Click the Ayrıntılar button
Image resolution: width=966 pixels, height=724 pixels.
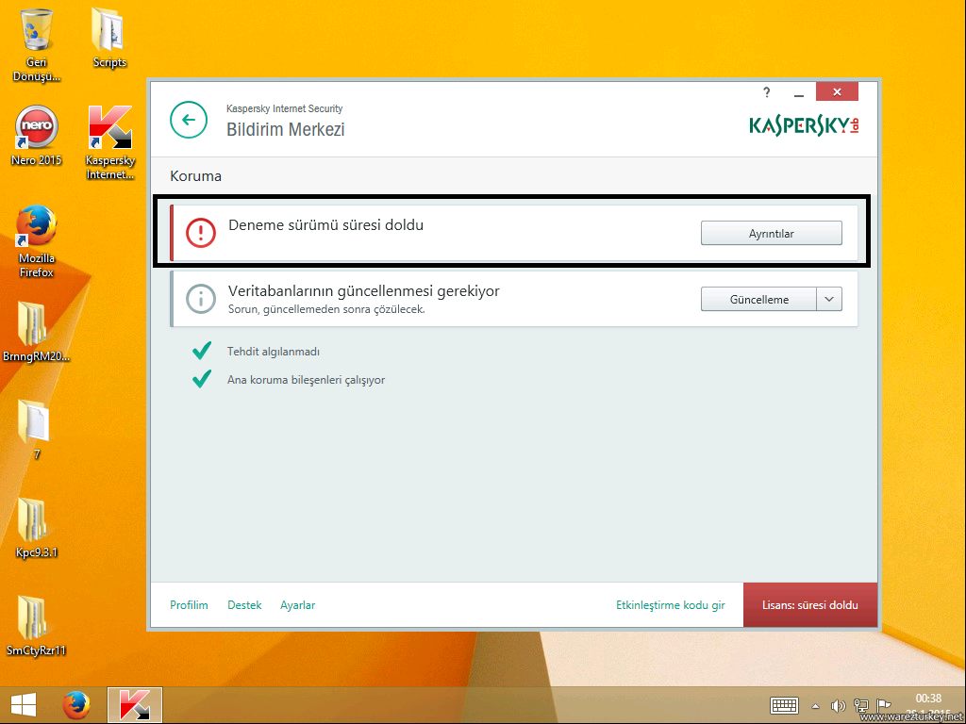(771, 234)
